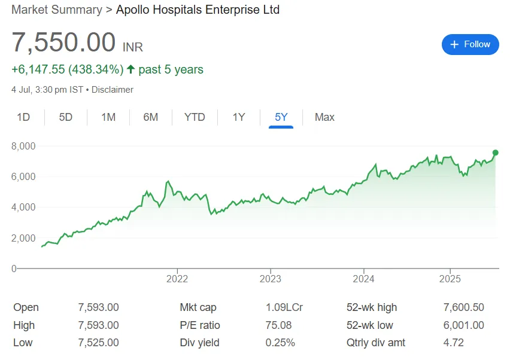Viewport: 516px width, 360px height.
Task: Open the Market Summary breadcrumb link
Action: [x=56, y=10]
